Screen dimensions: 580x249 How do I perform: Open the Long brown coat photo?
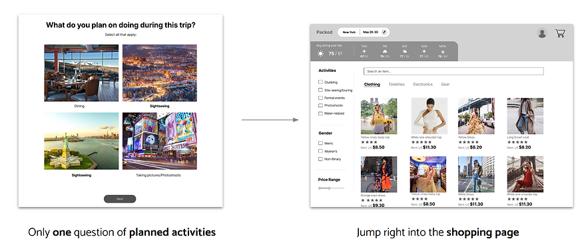(525, 116)
